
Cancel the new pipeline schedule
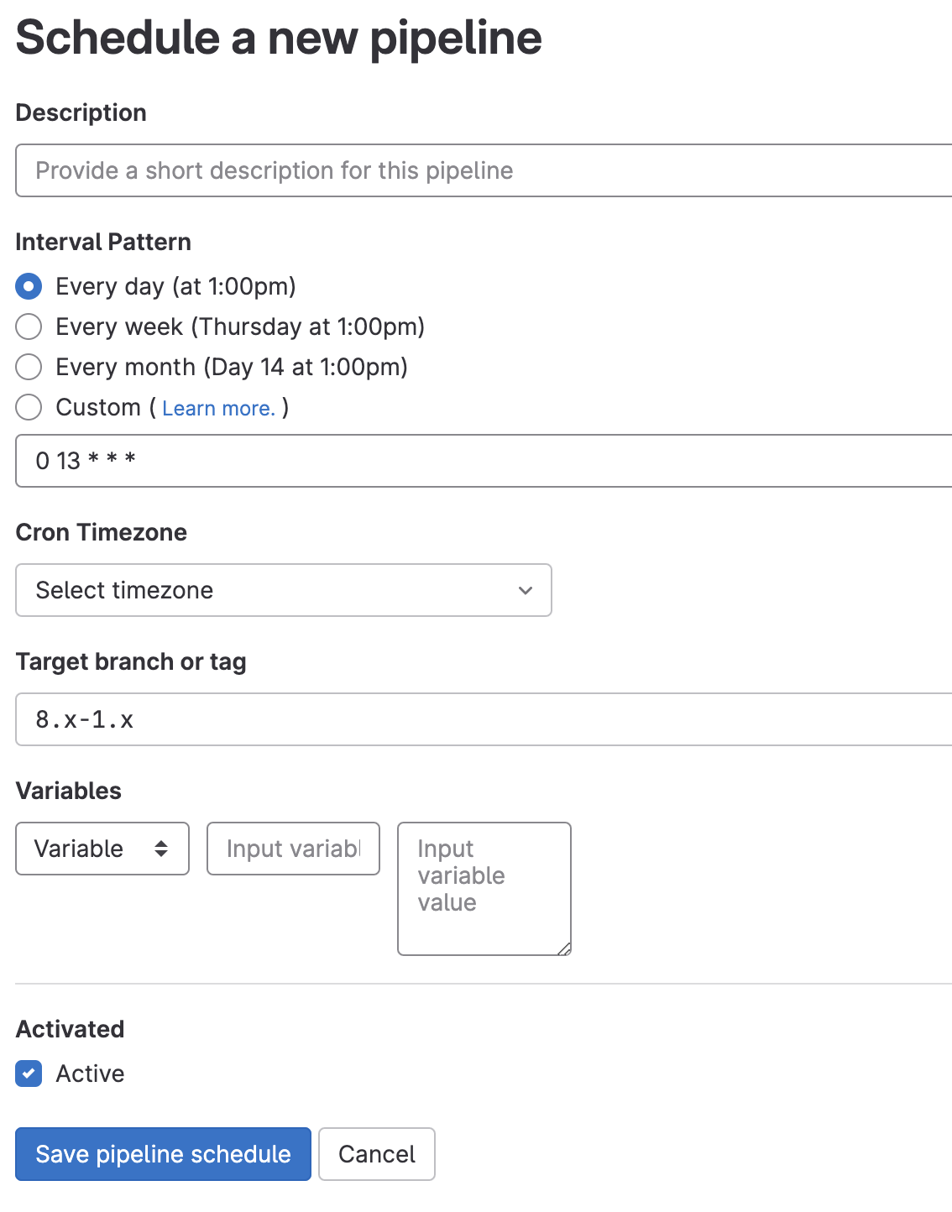(x=376, y=1154)
